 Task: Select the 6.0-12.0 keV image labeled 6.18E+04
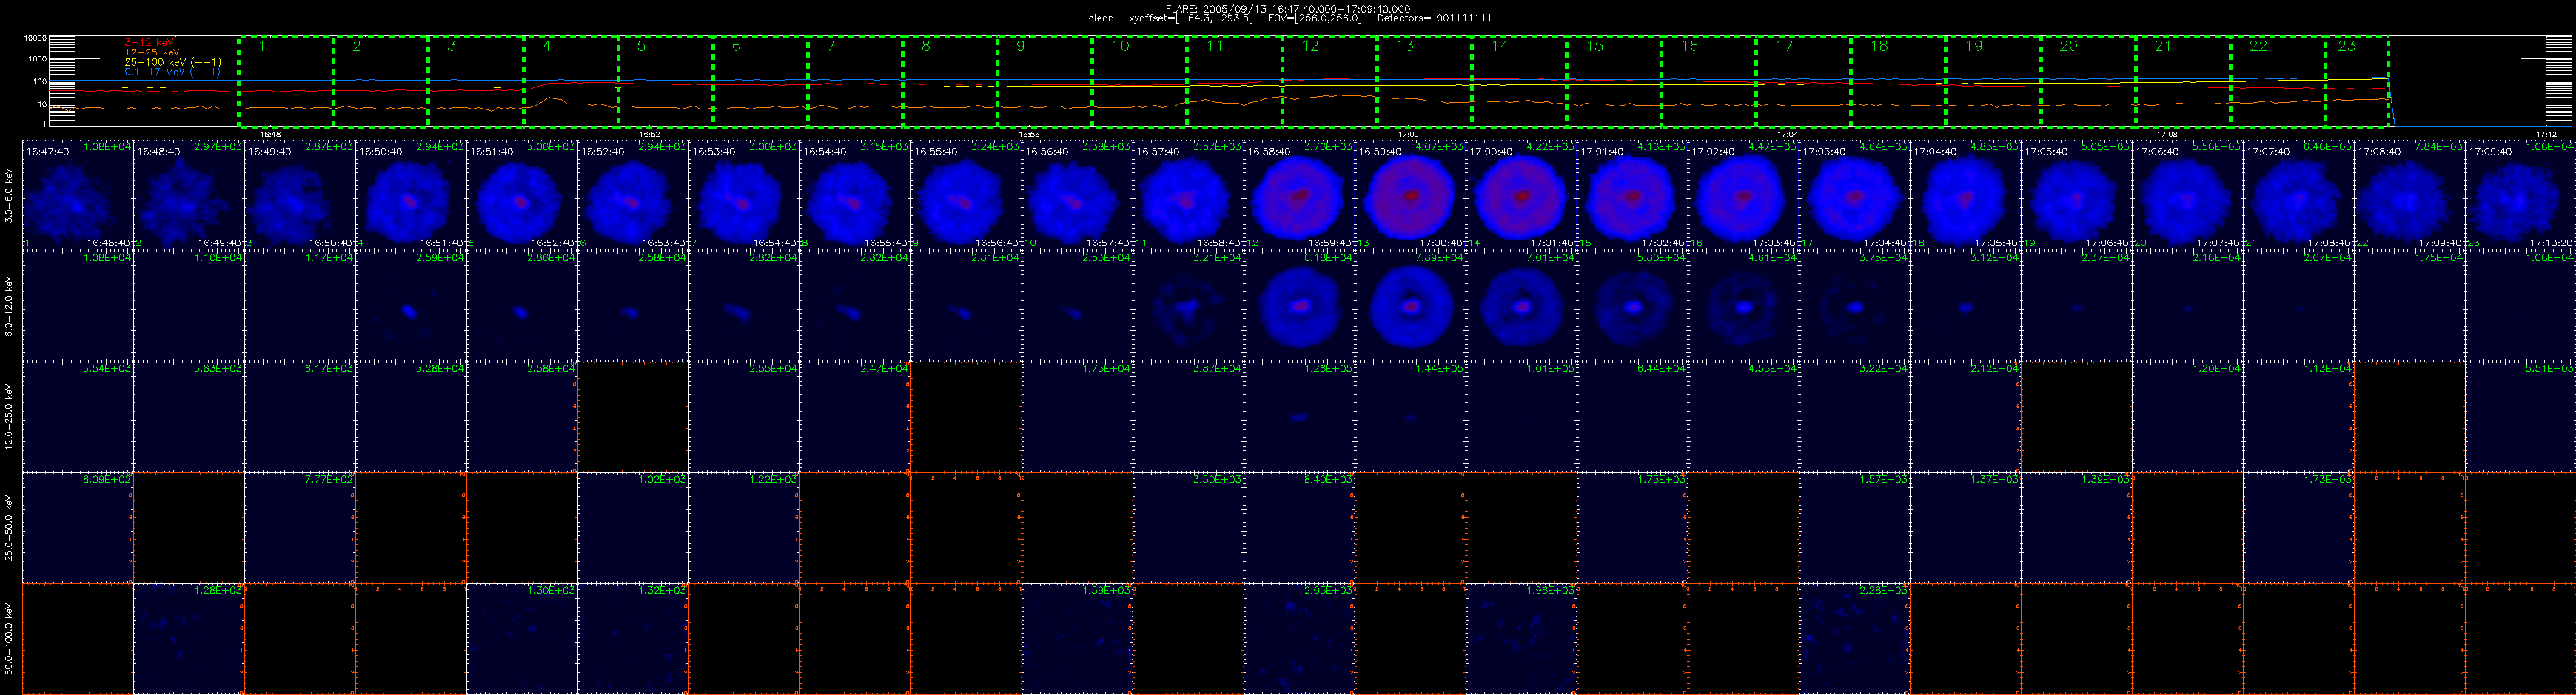point(1299,305)
